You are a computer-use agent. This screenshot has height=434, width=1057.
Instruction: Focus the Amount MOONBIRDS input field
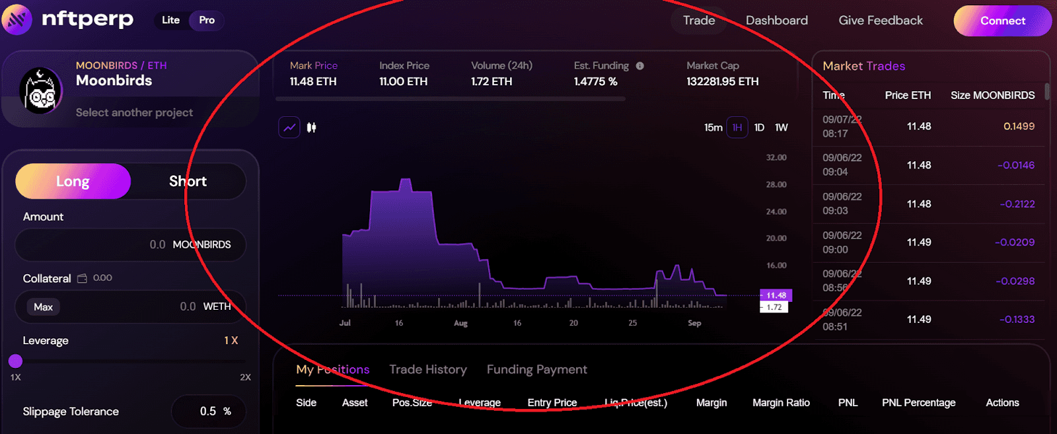coord(131,244)
